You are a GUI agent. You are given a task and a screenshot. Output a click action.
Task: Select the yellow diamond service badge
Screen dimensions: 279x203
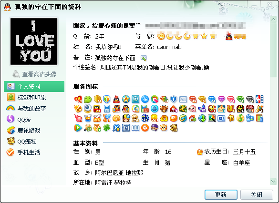tap(202, 100)
